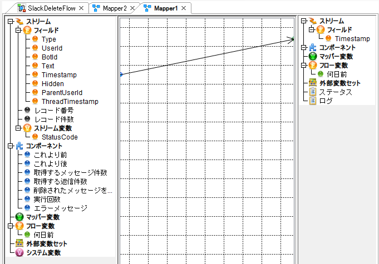Click the left マッパー変数 green icon
Screen dimensions: 379x264
pos(19,217)
